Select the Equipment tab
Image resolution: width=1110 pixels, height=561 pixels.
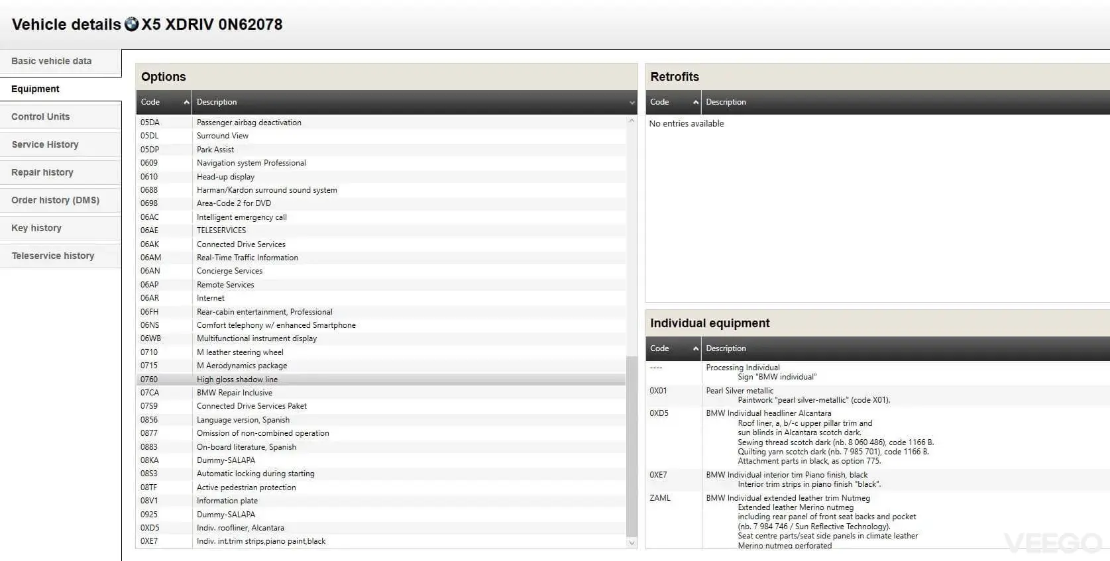pyautogui.click(x=60, y=89)
